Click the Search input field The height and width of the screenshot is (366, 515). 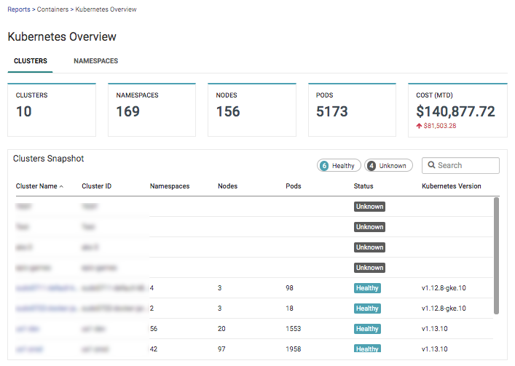[460, 165]
